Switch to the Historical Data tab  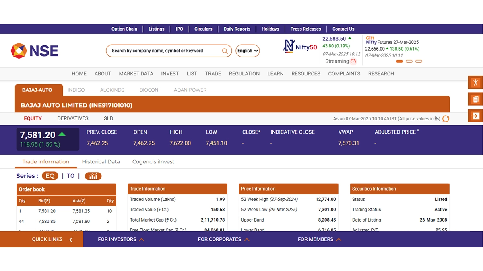(101, 162)
